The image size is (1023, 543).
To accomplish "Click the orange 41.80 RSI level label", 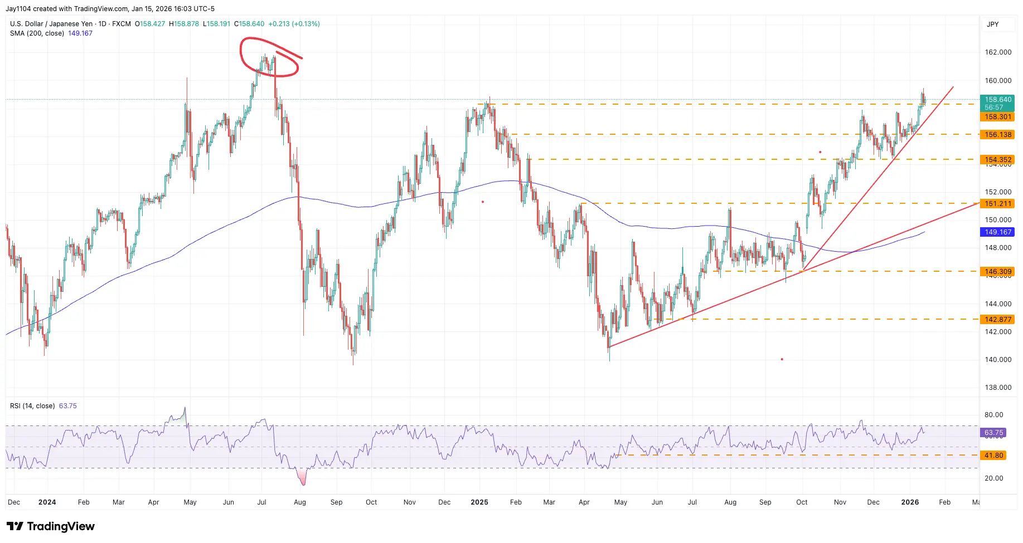I will tap(995, 456).
